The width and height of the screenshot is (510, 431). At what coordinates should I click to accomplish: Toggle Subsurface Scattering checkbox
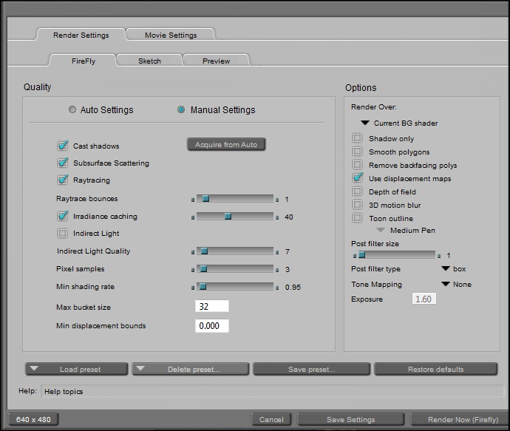click(x=63, y=163)
